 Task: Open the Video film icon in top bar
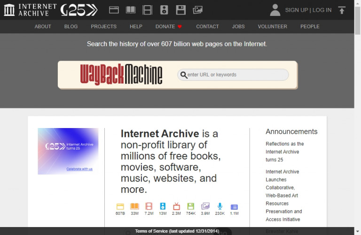pyautogui.click(x=147, y=10)
